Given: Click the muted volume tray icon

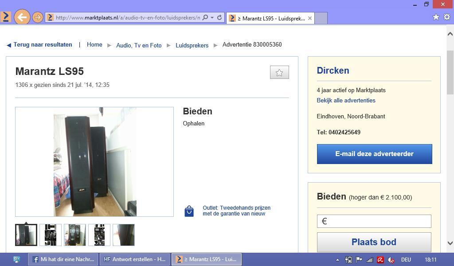Looking at the screenshot, I should click(391, 260).
